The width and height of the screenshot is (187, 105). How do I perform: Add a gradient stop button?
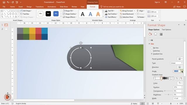click(177, 78)
